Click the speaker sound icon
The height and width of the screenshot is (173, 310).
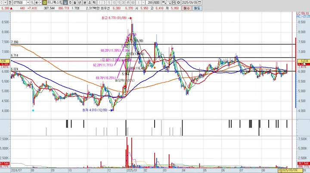point(37,3)
